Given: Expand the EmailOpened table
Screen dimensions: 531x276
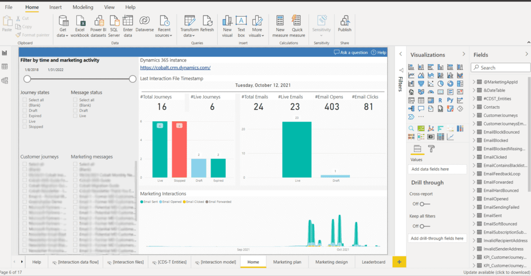Looking at the screenshot, I should [474, 199].
